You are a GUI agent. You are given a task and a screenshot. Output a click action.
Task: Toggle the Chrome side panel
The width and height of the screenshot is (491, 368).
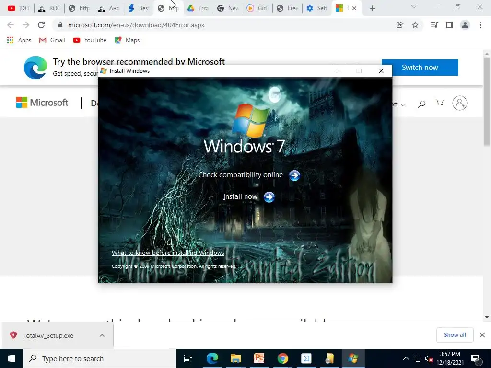pyautogui.click(x=450, y=25)
